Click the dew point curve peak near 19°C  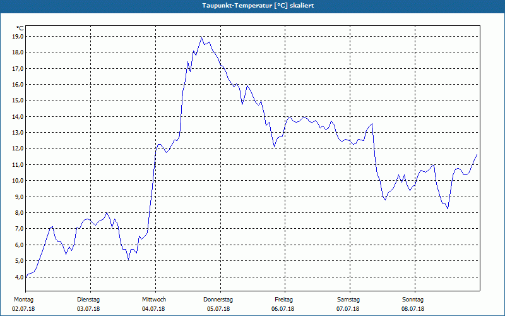(x=201, y=37)
